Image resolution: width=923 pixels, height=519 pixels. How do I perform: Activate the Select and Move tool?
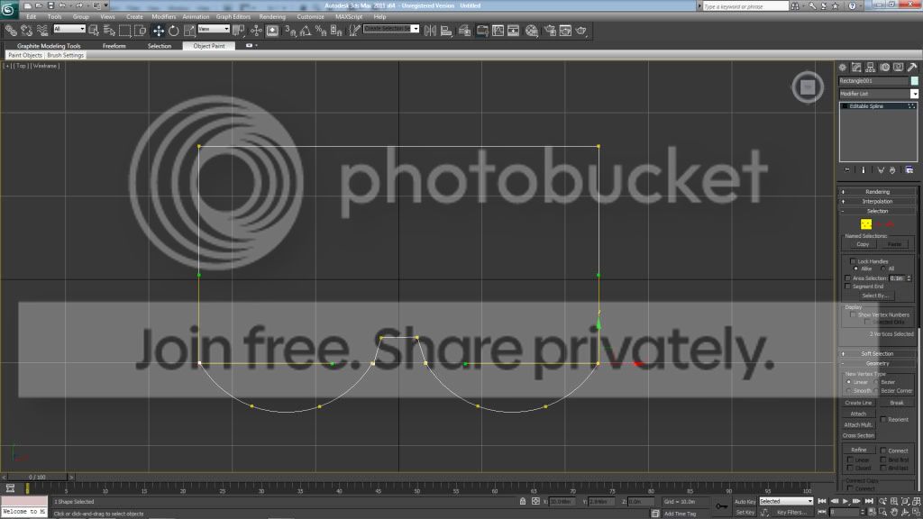159,31
